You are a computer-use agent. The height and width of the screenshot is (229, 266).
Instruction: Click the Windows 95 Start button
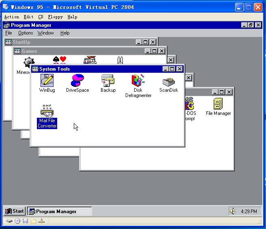coord(15,211)
